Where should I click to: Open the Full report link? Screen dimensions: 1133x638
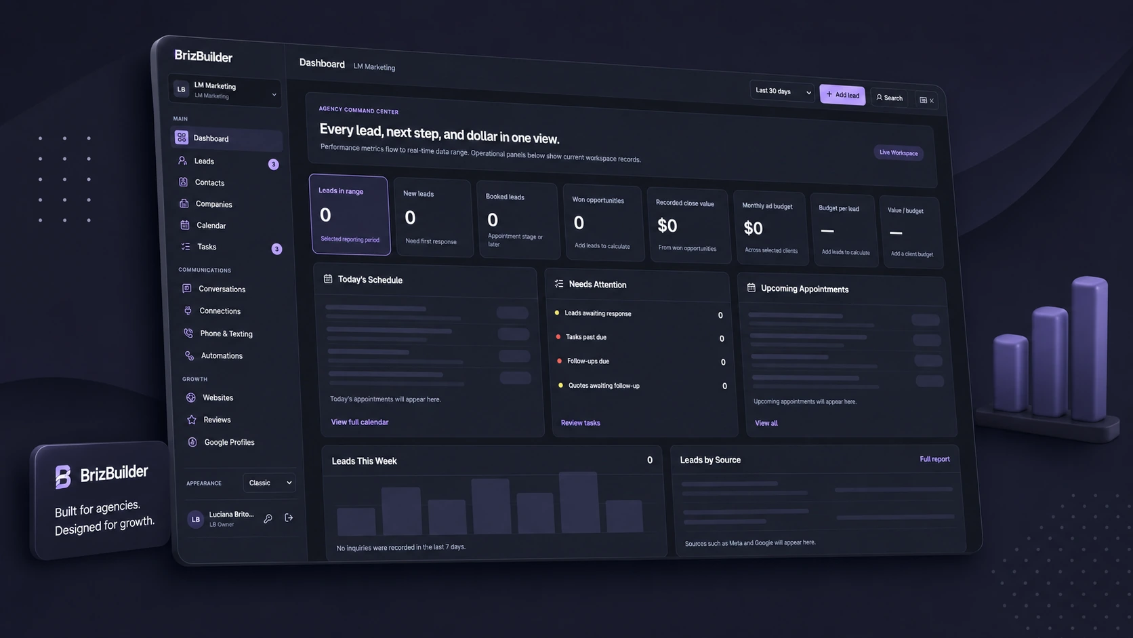[934, 459]
